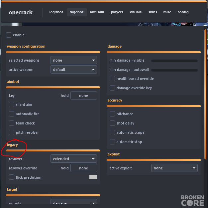Screen dimensions: 208x208
Task: Open the players tab
Action: [x=117, y=12]
